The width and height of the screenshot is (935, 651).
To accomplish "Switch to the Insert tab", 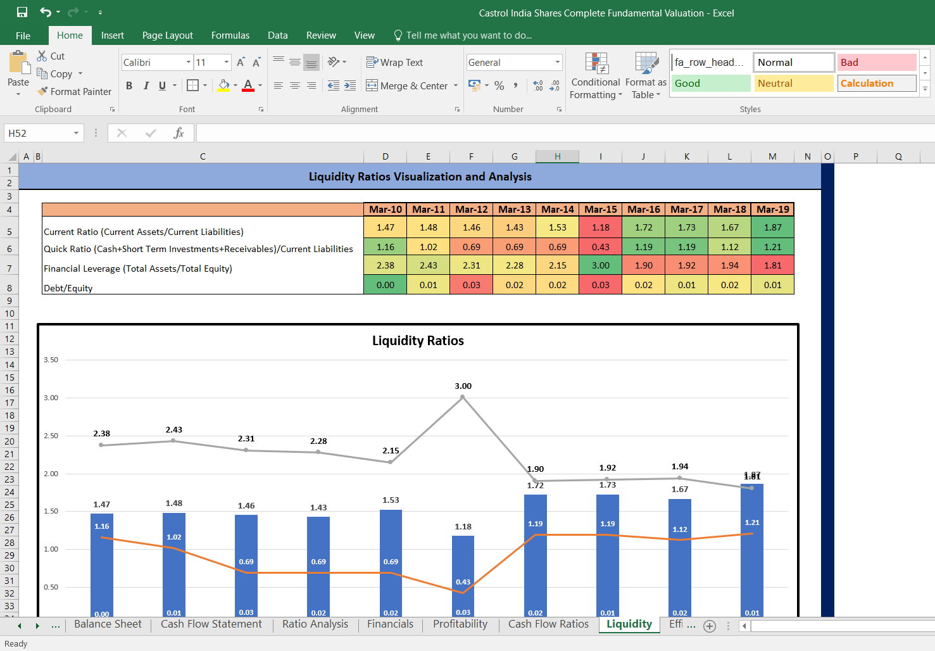I will point(113,35).
